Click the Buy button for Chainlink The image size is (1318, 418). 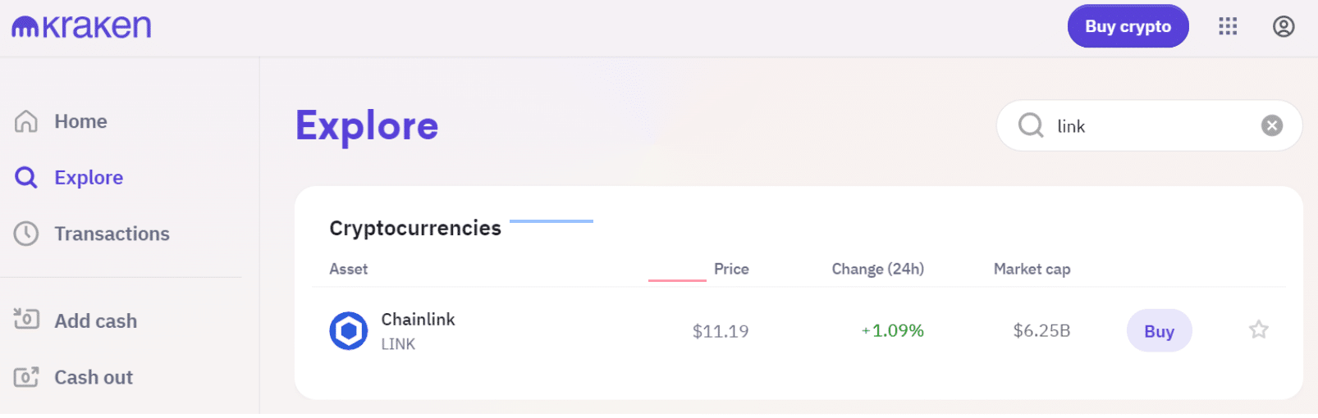click(x=1159, y=330)
